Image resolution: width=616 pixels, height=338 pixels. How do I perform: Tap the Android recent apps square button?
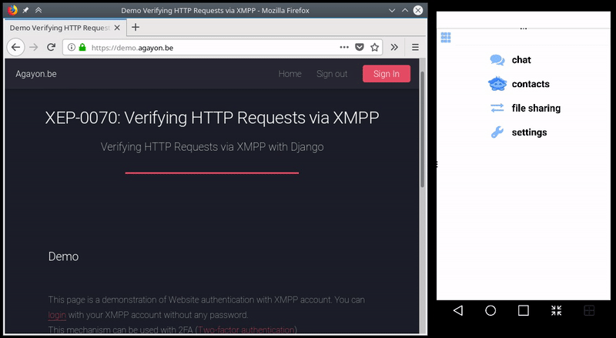pyautogui.click(x=524, y=310)
